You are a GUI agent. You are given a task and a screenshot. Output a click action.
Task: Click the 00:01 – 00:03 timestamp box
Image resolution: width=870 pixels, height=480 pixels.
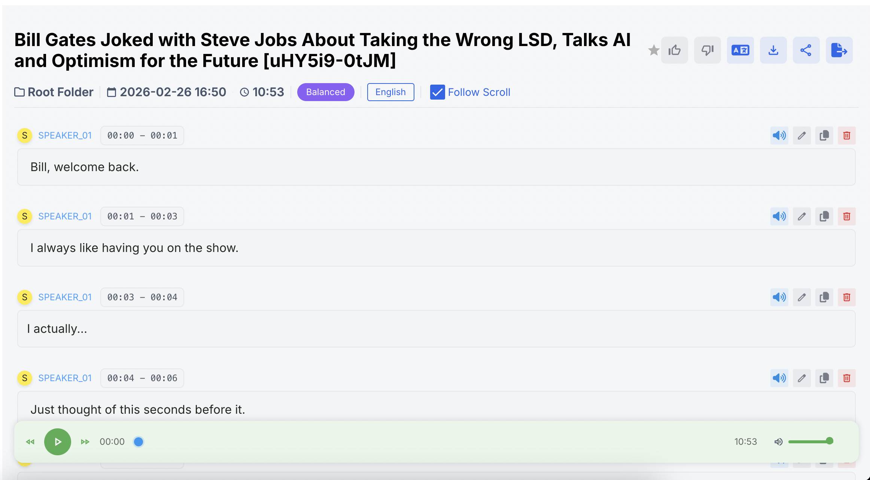click(x=142, y=216)
